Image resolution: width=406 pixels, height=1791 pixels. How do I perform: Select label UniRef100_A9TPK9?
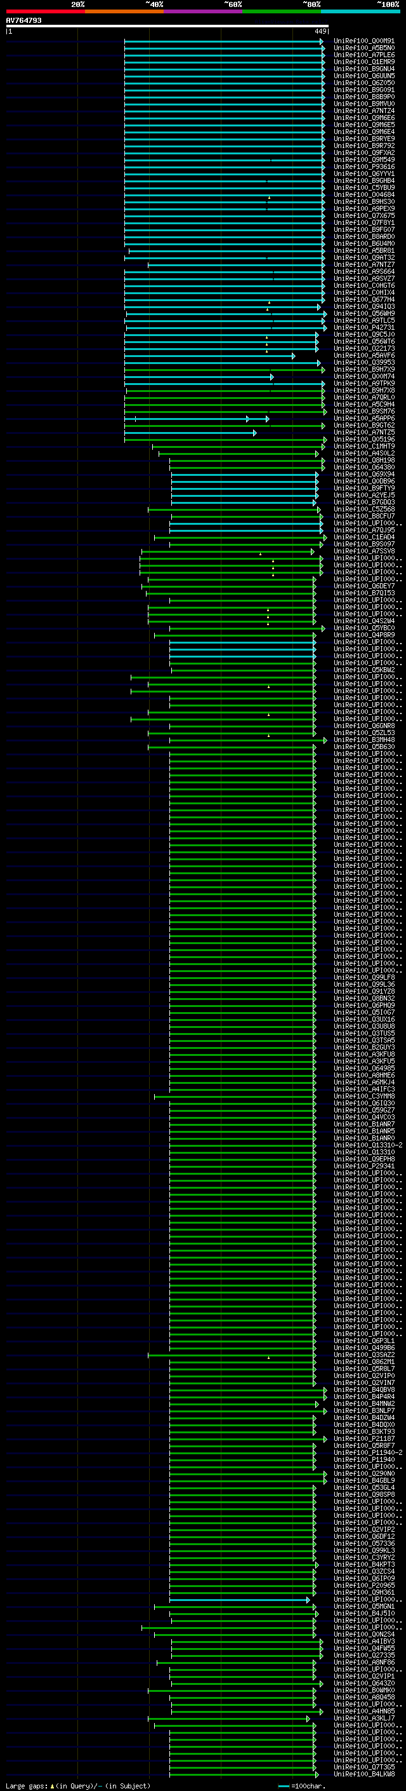point(363,383)
